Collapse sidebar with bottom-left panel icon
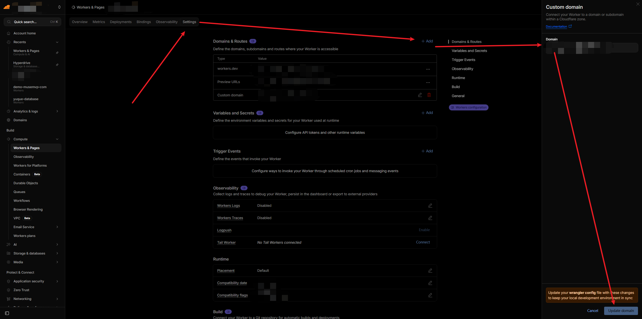The image size is (642, 319). point(7,313)
